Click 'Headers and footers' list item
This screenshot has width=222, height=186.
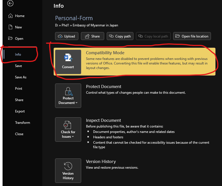108,137
